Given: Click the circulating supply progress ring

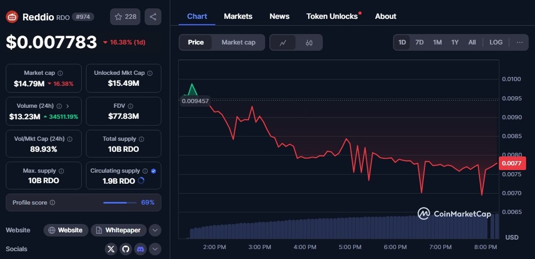Looking at the screenshot, I should pos(141,181).
